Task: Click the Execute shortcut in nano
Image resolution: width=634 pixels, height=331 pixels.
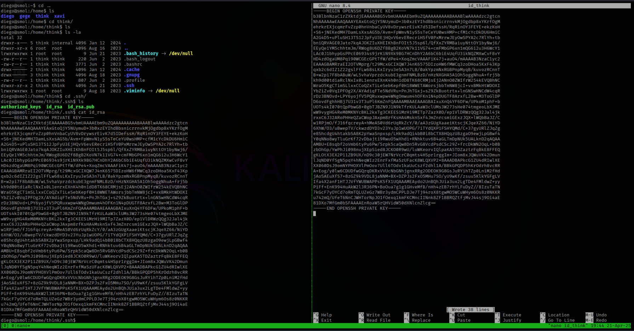Action: click(x=508, y=315)
